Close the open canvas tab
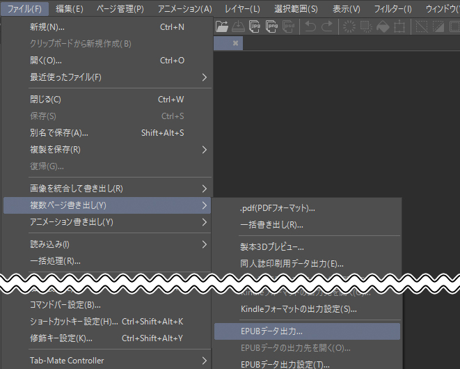The width and height of the screenshot is (460, 369). click(236, 43)
